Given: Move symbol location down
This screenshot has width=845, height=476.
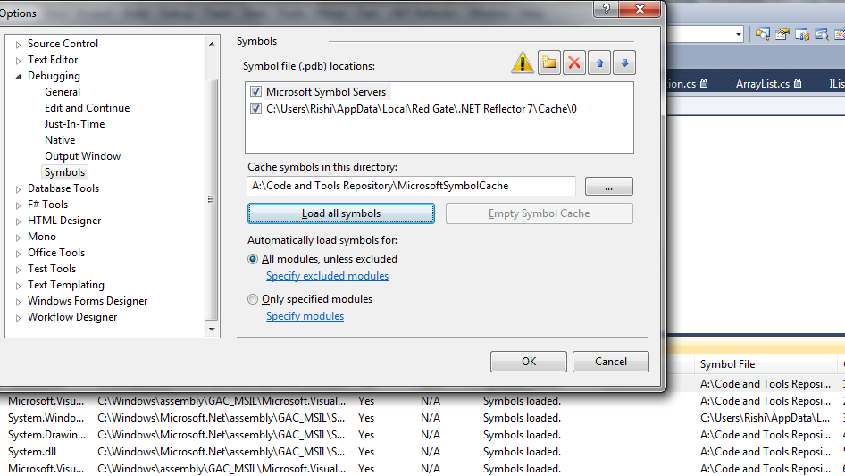Looking at the screenshot, I should tap(624, 63).
